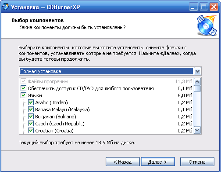Cancel setup with the Отмена button

(x=197, y=162)
